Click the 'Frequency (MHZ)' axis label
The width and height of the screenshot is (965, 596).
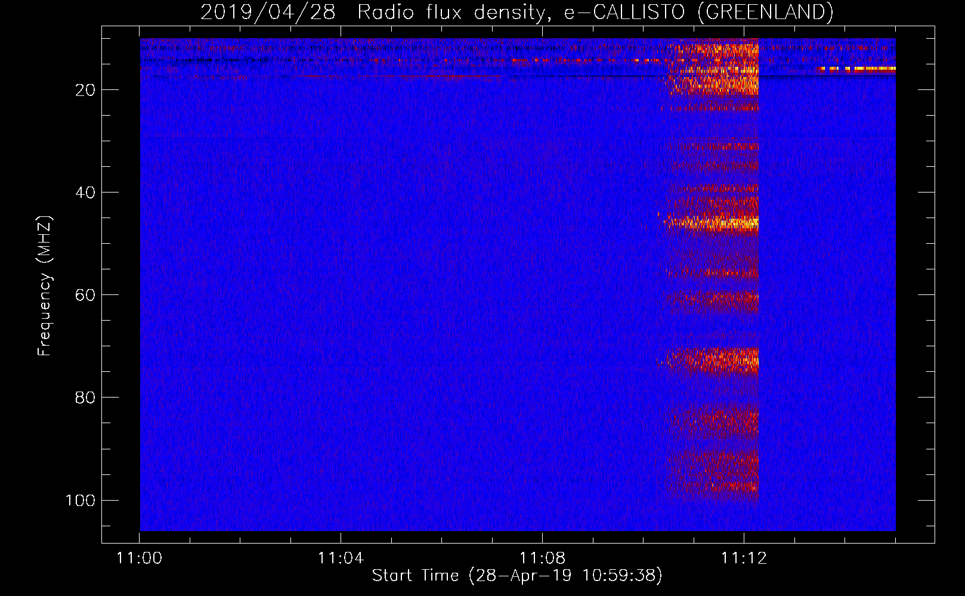45,286
